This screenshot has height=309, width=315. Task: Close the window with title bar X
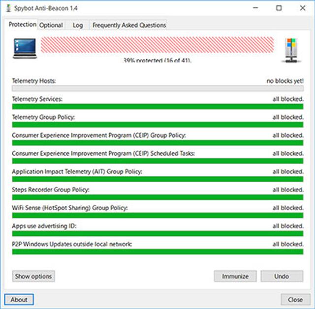click(303, 8)
